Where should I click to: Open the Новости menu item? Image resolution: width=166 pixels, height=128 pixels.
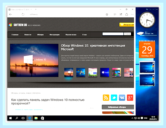(x=28, y=35)
